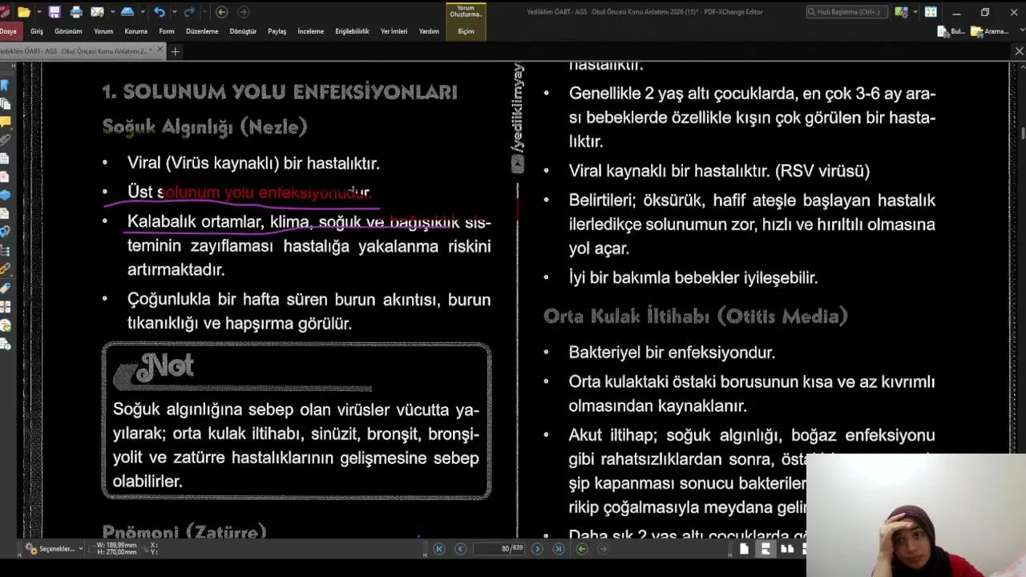Screen dimensions: 1026x577
Task: Click the text 'Bakteriyel bir enfeksiyondur.'
Action: tap(672, 353)
